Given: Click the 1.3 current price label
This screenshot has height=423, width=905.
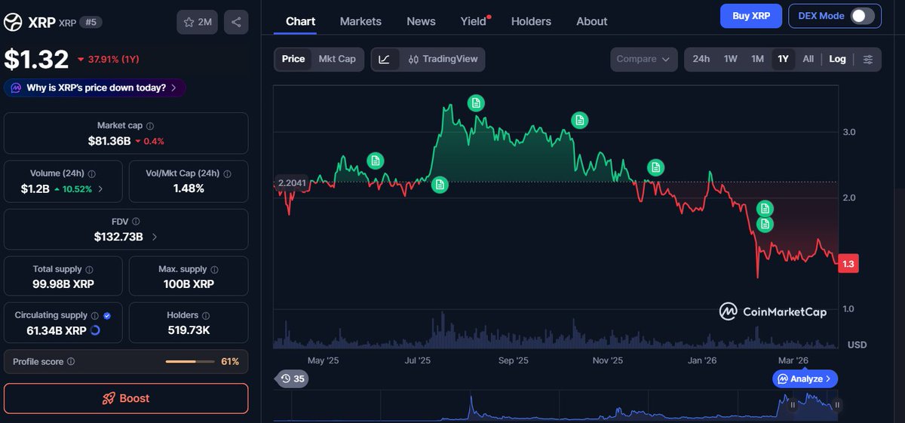Looking at the screenshot, I should click(848, 264).
